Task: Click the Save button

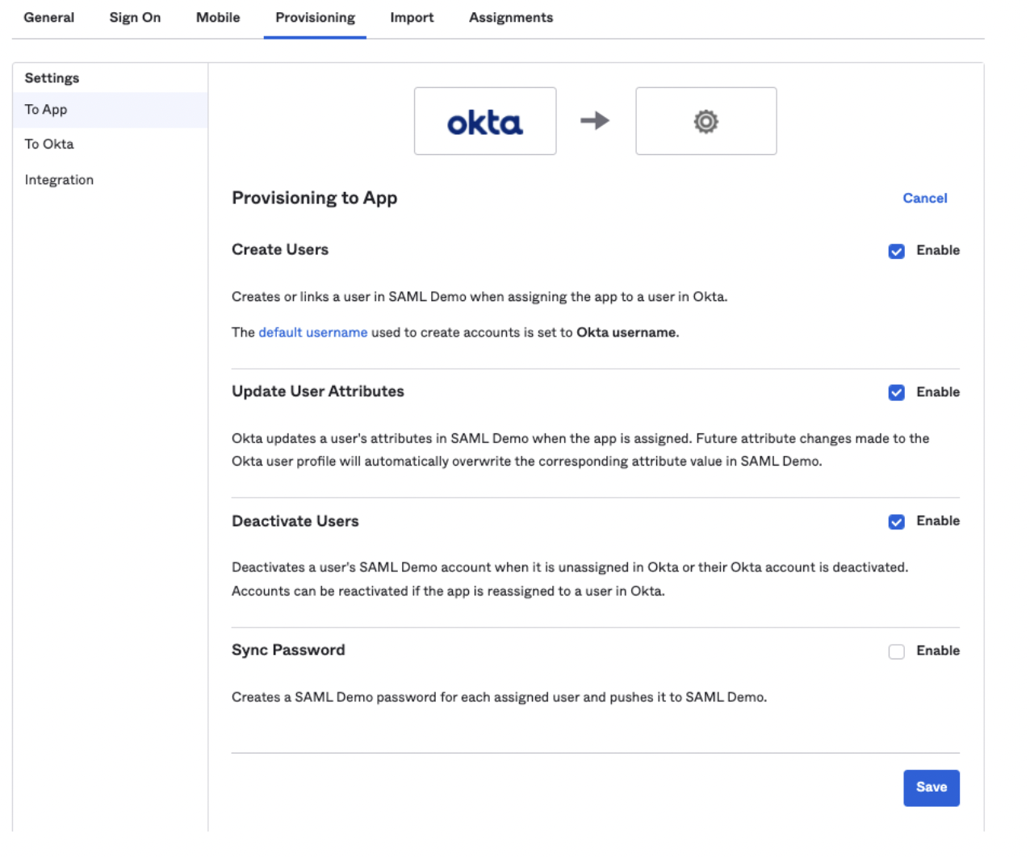Action: 931,788
